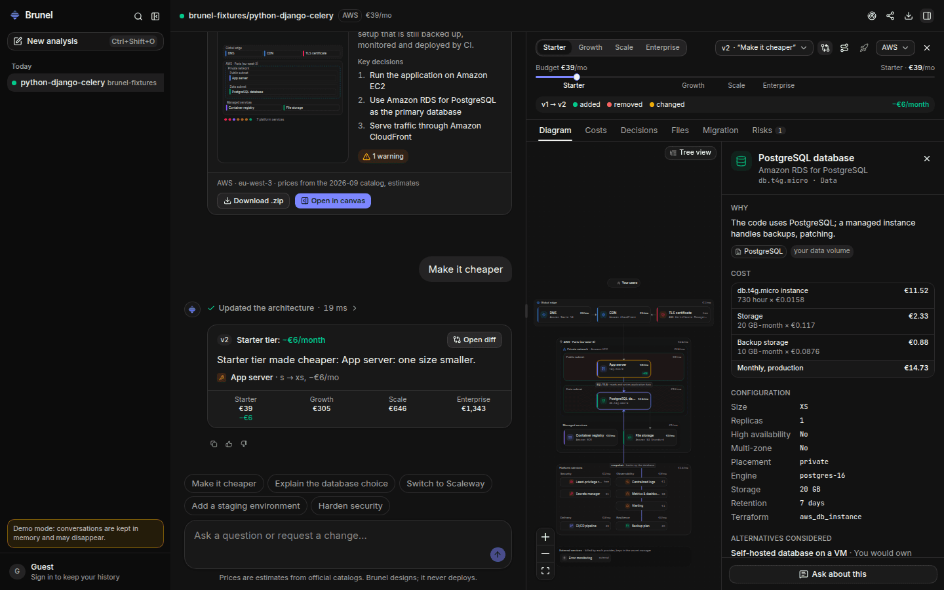Fit the diagram to screen

545,571
